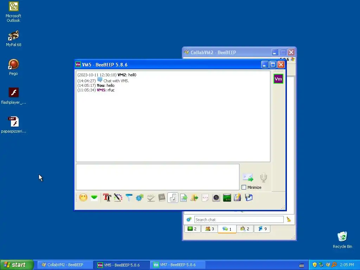
Task: Select the chat bubbles tab labeled 1
Action: 227,229
